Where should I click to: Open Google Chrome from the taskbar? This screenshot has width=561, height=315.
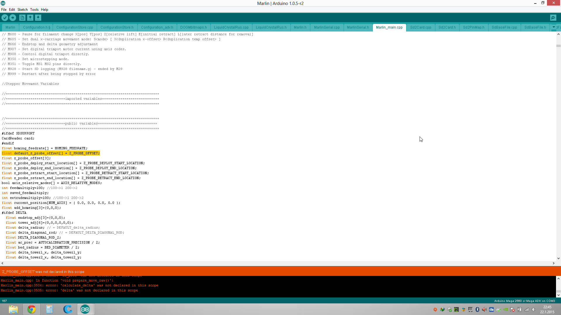pyautogui.click(x=32, y=309)
